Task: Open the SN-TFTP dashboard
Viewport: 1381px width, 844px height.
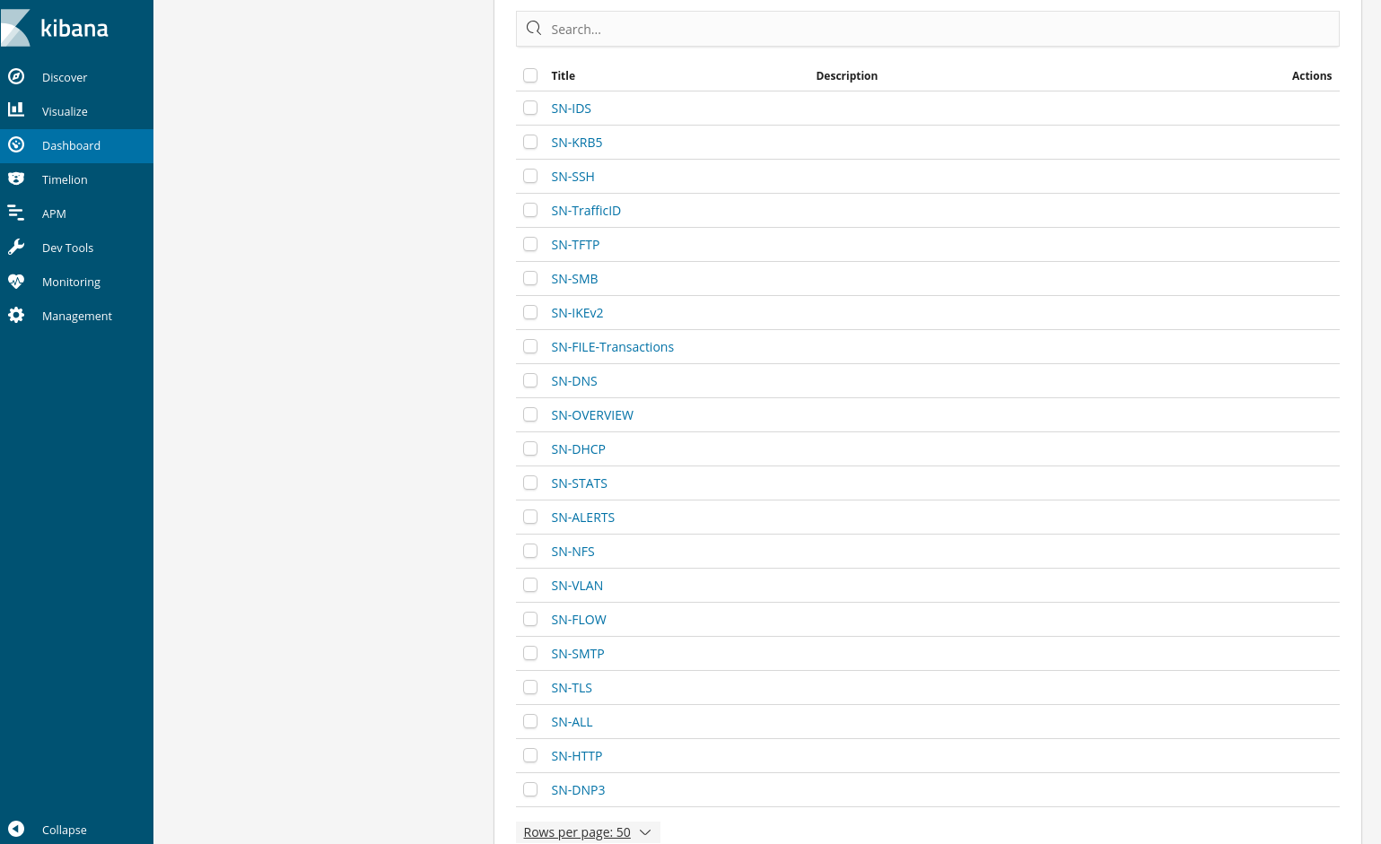Action: click(575, 245)
